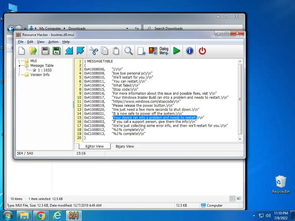The width and height of the screenshot is (295, 221).
Task: Open the Windows Start button
Action: pyautogui.click(x=7, y=216)
